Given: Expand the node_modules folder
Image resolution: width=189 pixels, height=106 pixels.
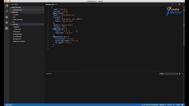Looking at the screenshot, I should point(18,20).
